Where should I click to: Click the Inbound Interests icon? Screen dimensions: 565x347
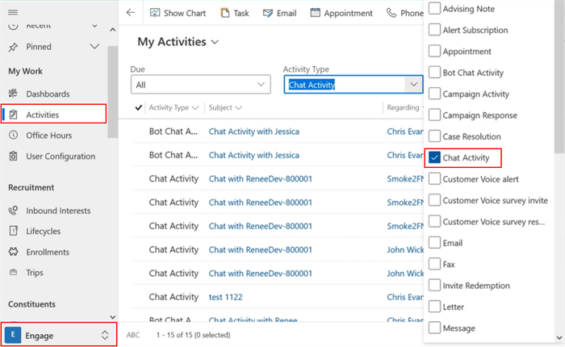tap(14, 211)
